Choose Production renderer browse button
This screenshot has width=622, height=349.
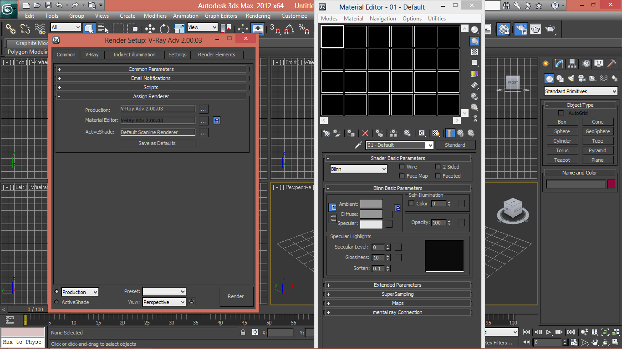pos(204,110)
